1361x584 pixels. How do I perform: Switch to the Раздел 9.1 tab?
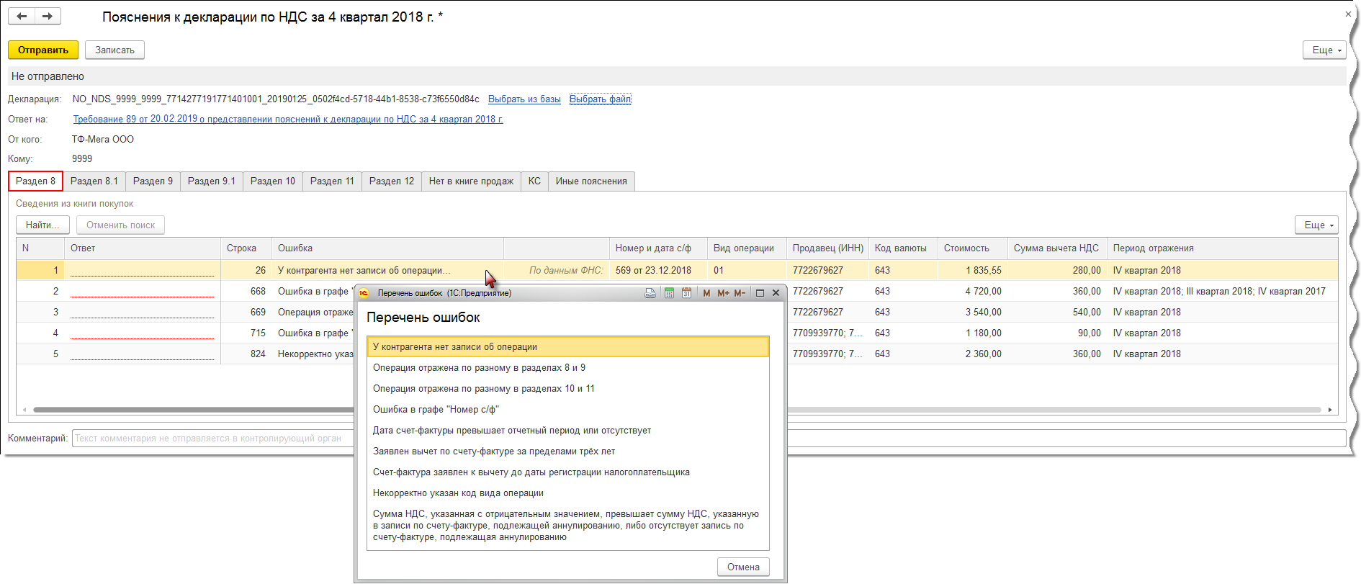coord(212,181)
